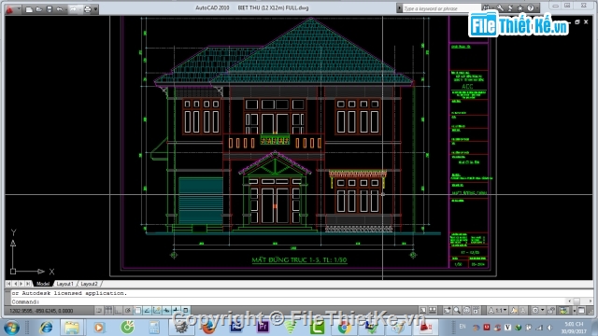The height and width of the screenshot is (336, 598).
Task: Click the Open file icon
Action: pos(39,8)
